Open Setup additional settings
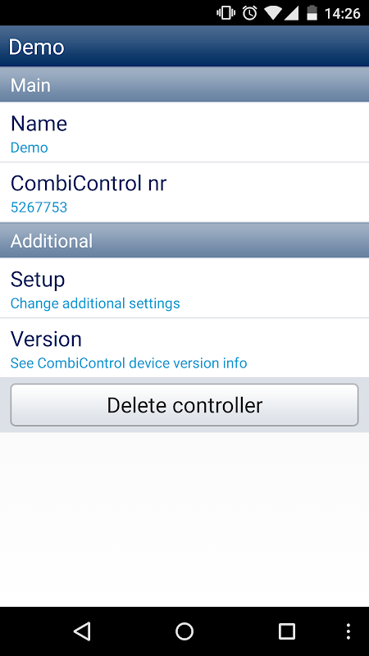369x656 pixels. tap(184, 288)
